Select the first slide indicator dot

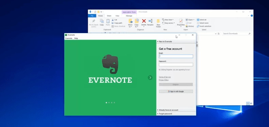tap(106, 102)
